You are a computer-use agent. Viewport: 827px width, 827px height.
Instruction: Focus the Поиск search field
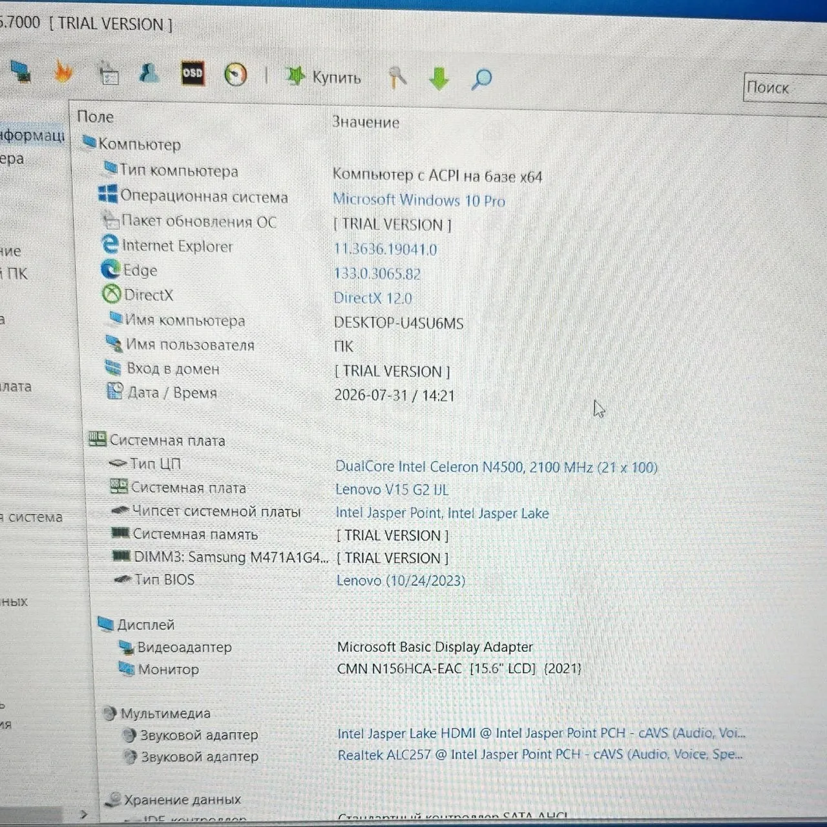click(x=785, y=88)
